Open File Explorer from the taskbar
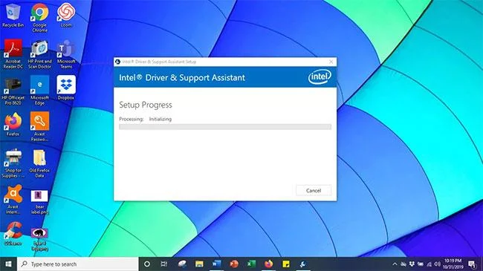The width and height of the screenshot is (483, 271). pos(199,264)
